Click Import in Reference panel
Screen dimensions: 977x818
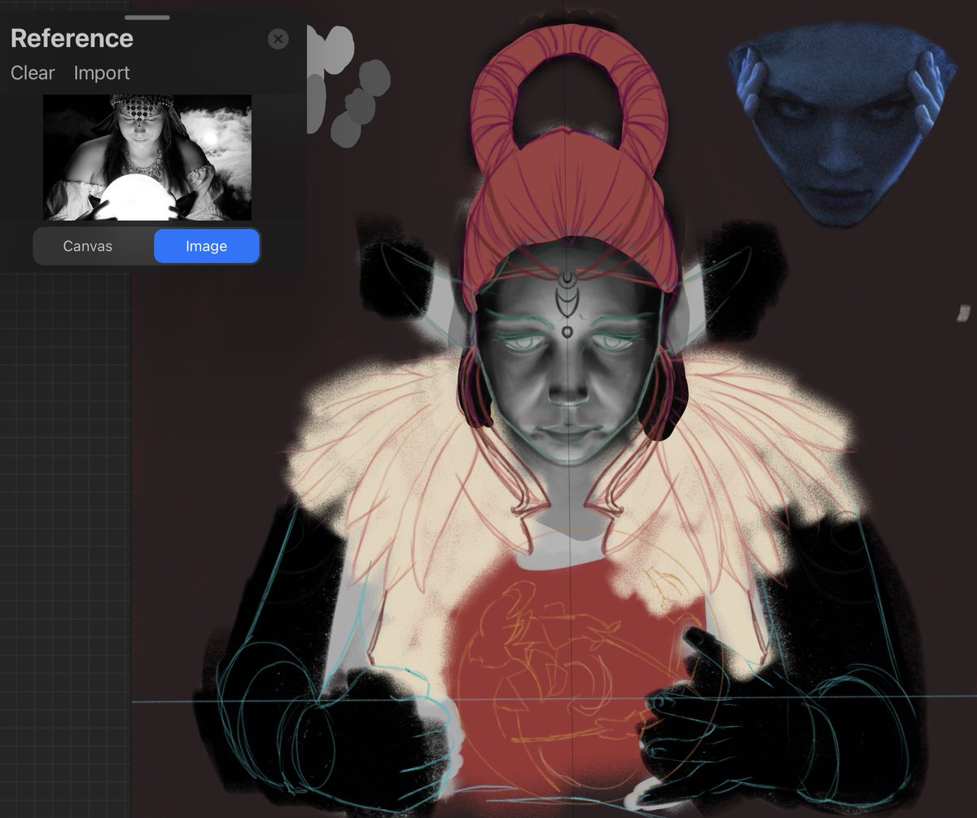pyautogui.click(x=102, y=73)
